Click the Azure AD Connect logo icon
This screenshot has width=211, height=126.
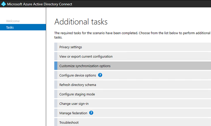(x=3, y=4)
